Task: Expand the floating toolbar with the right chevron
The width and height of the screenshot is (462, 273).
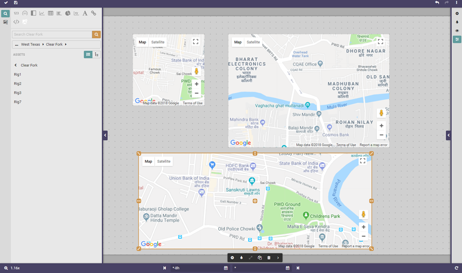Action: pos(278,258)
